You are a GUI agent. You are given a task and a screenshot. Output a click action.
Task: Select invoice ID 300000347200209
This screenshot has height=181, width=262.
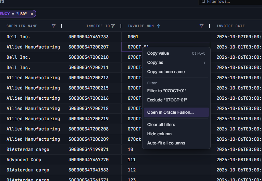(x=92, y=139)
